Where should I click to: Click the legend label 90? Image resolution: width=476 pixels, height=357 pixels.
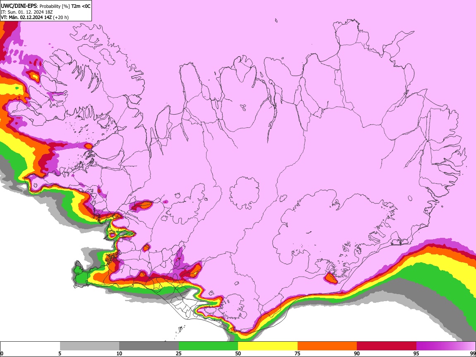point(357,354)
